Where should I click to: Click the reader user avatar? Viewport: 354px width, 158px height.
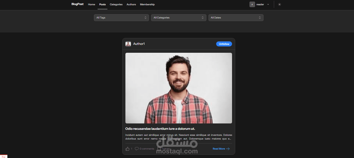[x=252, y=4]
